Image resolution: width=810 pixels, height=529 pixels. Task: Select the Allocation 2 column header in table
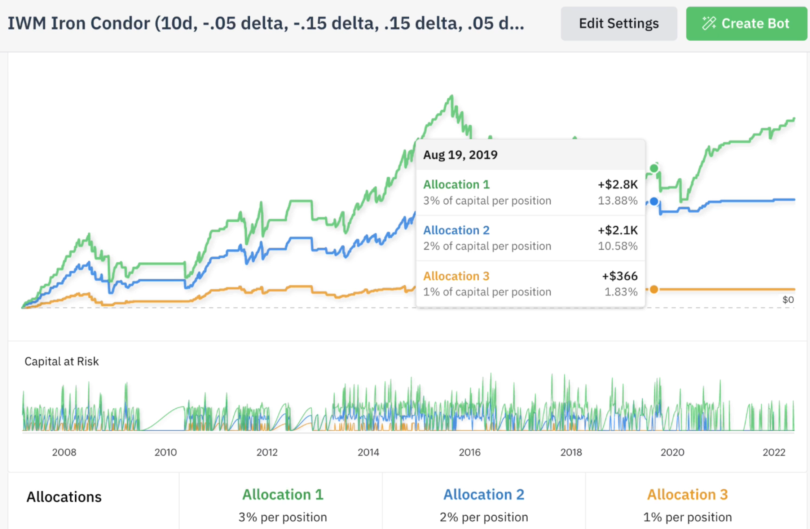[x=484, y=495]
